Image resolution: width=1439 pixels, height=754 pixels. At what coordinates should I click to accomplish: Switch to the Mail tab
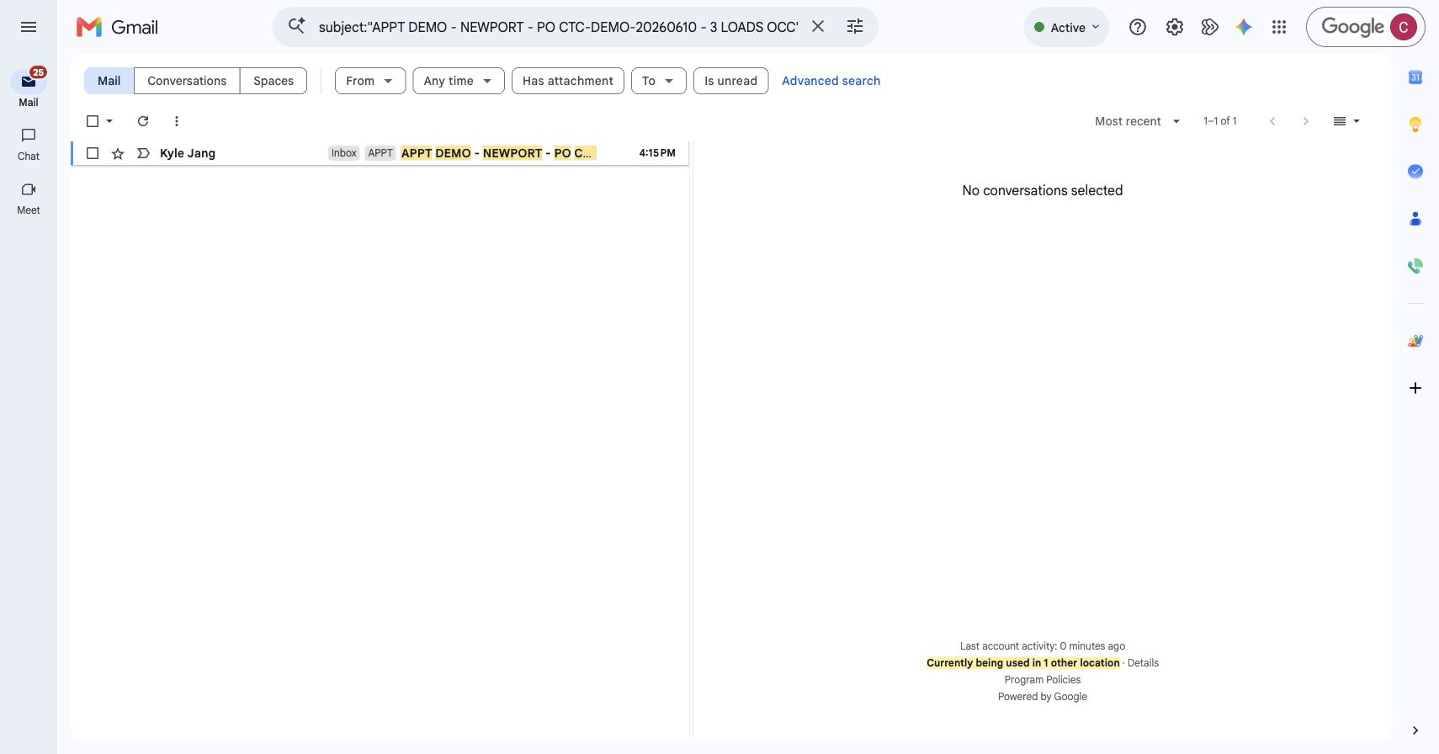109,81
